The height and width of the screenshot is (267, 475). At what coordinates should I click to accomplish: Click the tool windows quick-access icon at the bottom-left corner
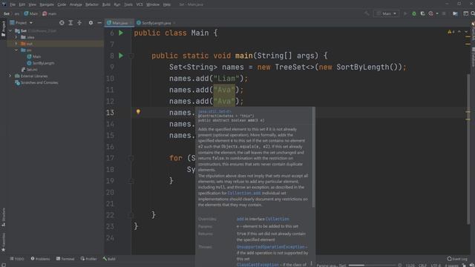pos(3,265)
